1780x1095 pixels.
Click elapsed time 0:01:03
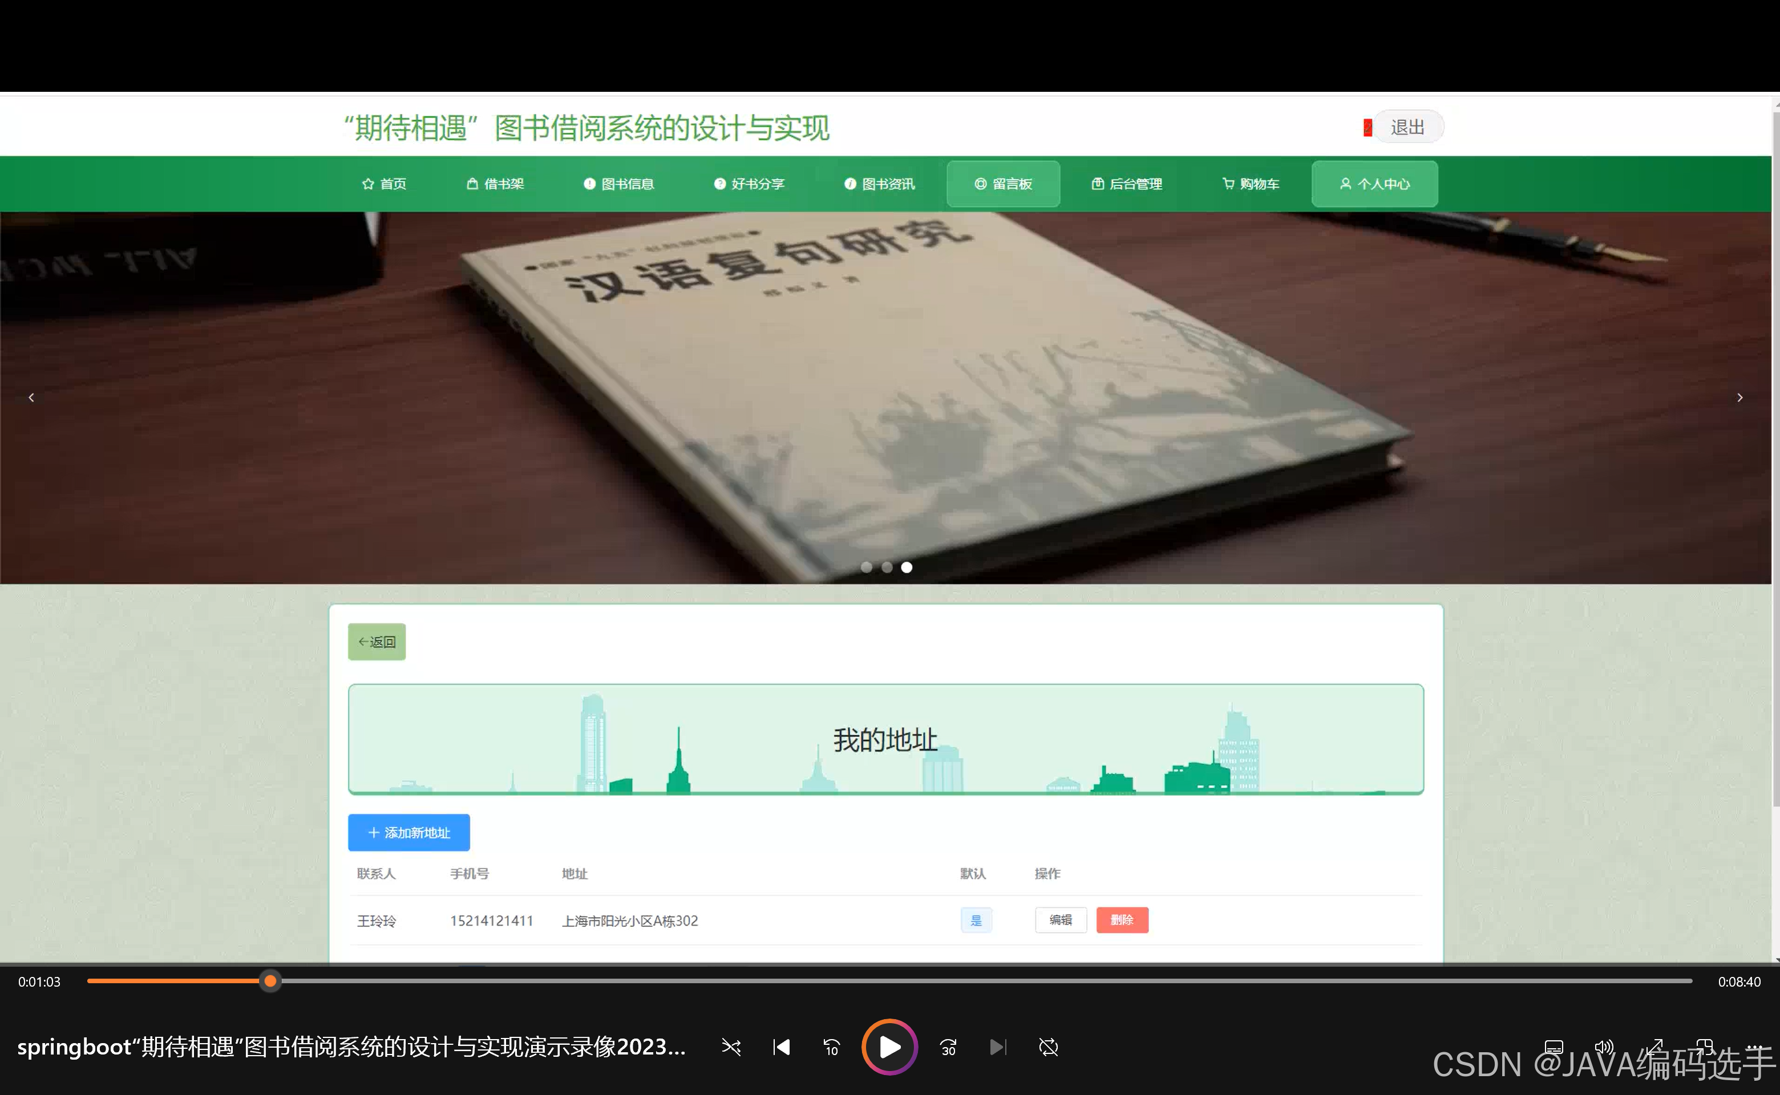coord(39,982)
